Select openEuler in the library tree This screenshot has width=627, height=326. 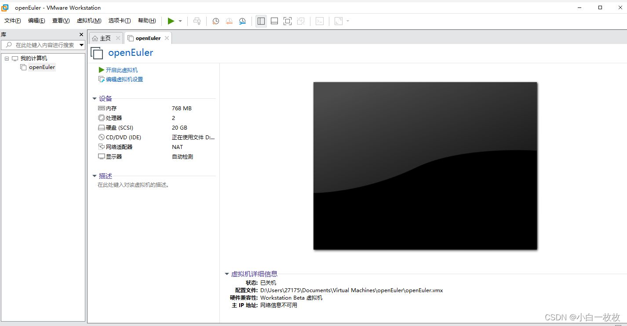point(42,67)
